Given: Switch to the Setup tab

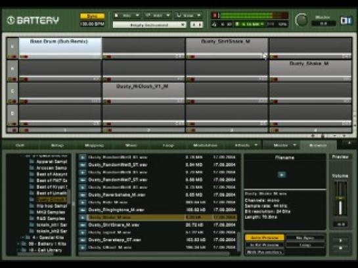Looking at the screenshot, I should pyautogui.click(x=57, y=145).
